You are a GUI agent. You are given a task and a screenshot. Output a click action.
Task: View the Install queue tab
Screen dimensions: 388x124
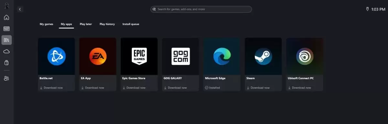(x=131, y=24)
